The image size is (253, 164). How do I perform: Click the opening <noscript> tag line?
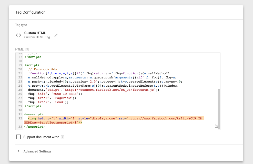pos(34,114)
